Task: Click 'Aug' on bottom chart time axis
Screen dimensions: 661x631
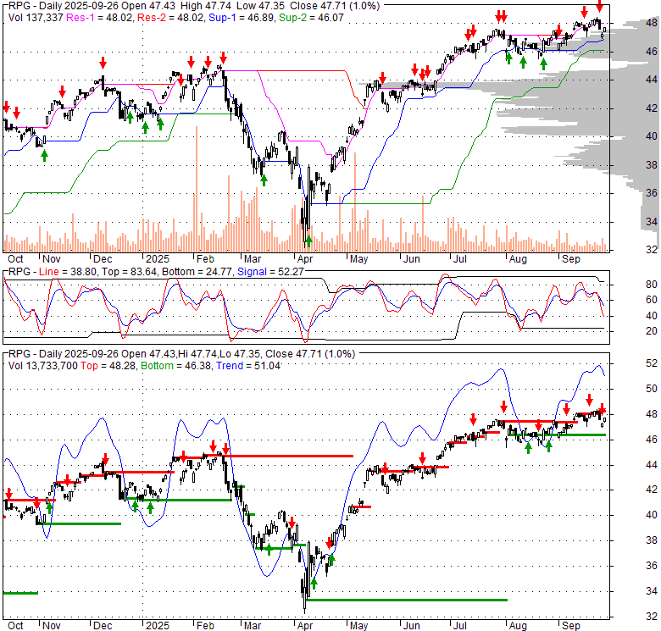Action: click(x=518, y=626)
